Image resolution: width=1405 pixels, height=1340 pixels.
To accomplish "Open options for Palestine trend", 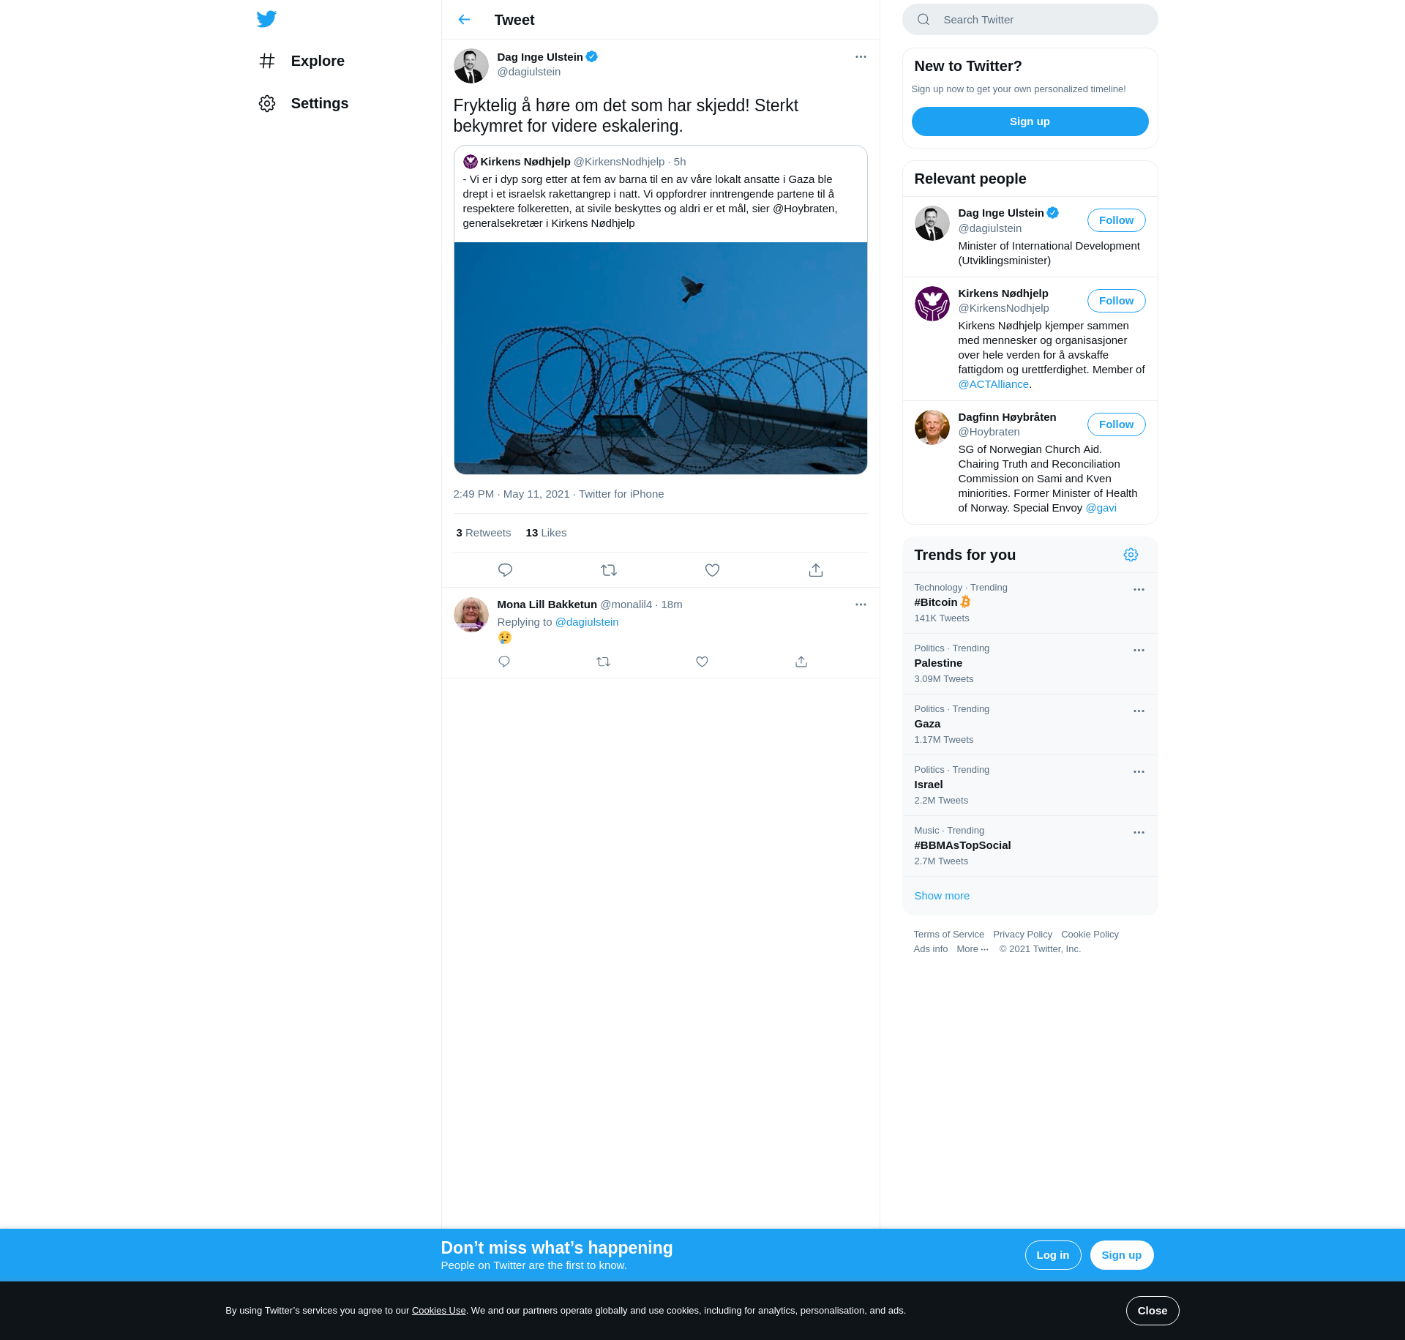I will pos(1139,650).
